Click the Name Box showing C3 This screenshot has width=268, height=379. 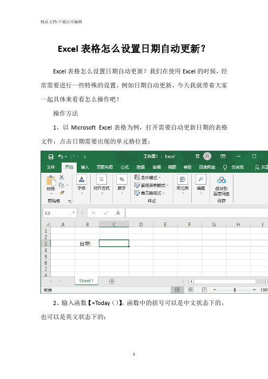tap(57, 213)
